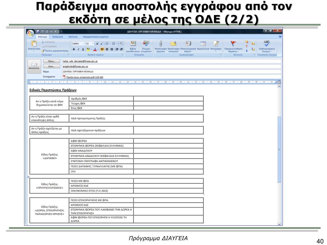Viewport: 327px width, 245px height.
Task: Switch to the Μήνυμα tab
Action: (42, 37)
